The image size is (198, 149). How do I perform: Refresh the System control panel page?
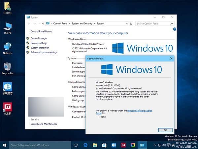pyautogui.click(x=131, y=24)
